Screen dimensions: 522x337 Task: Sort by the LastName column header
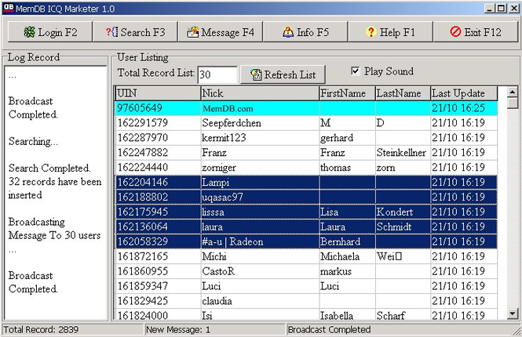(403, 93)
